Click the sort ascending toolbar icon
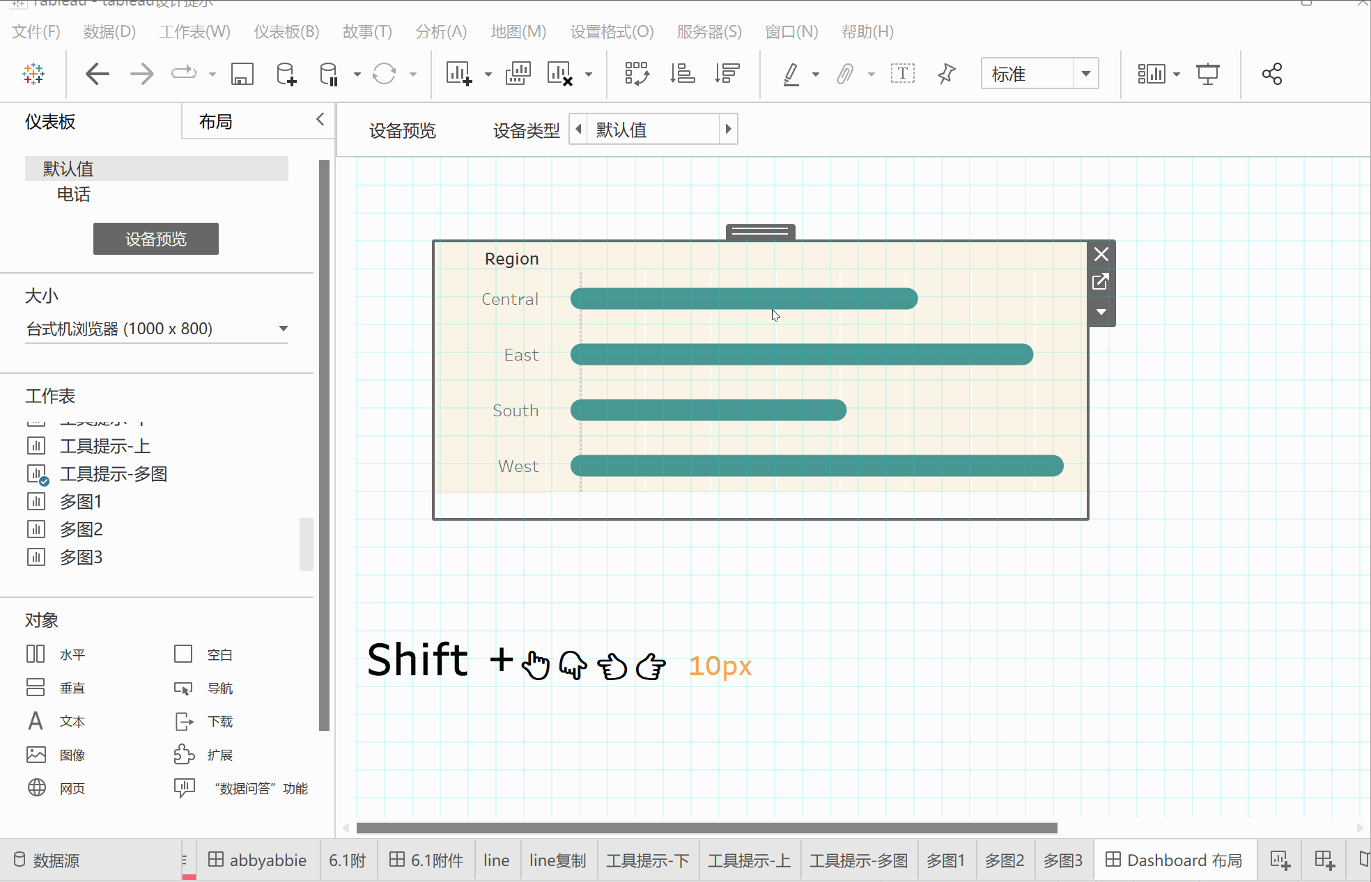Viewport: 1371px width, 882px height. tap(682, 74)
